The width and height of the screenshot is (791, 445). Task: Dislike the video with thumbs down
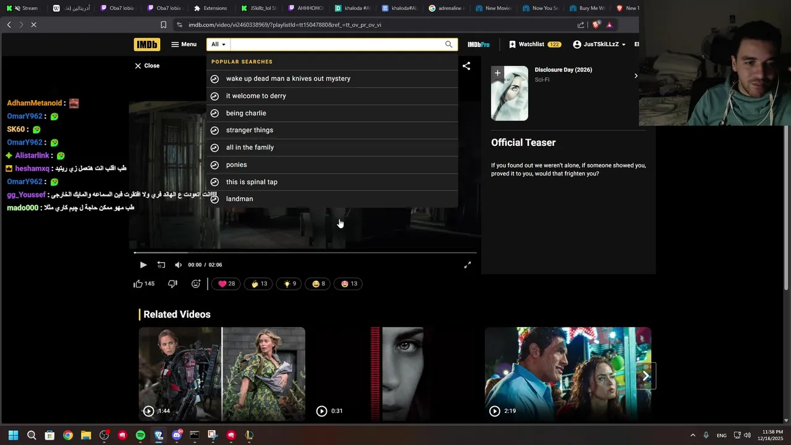173,284
